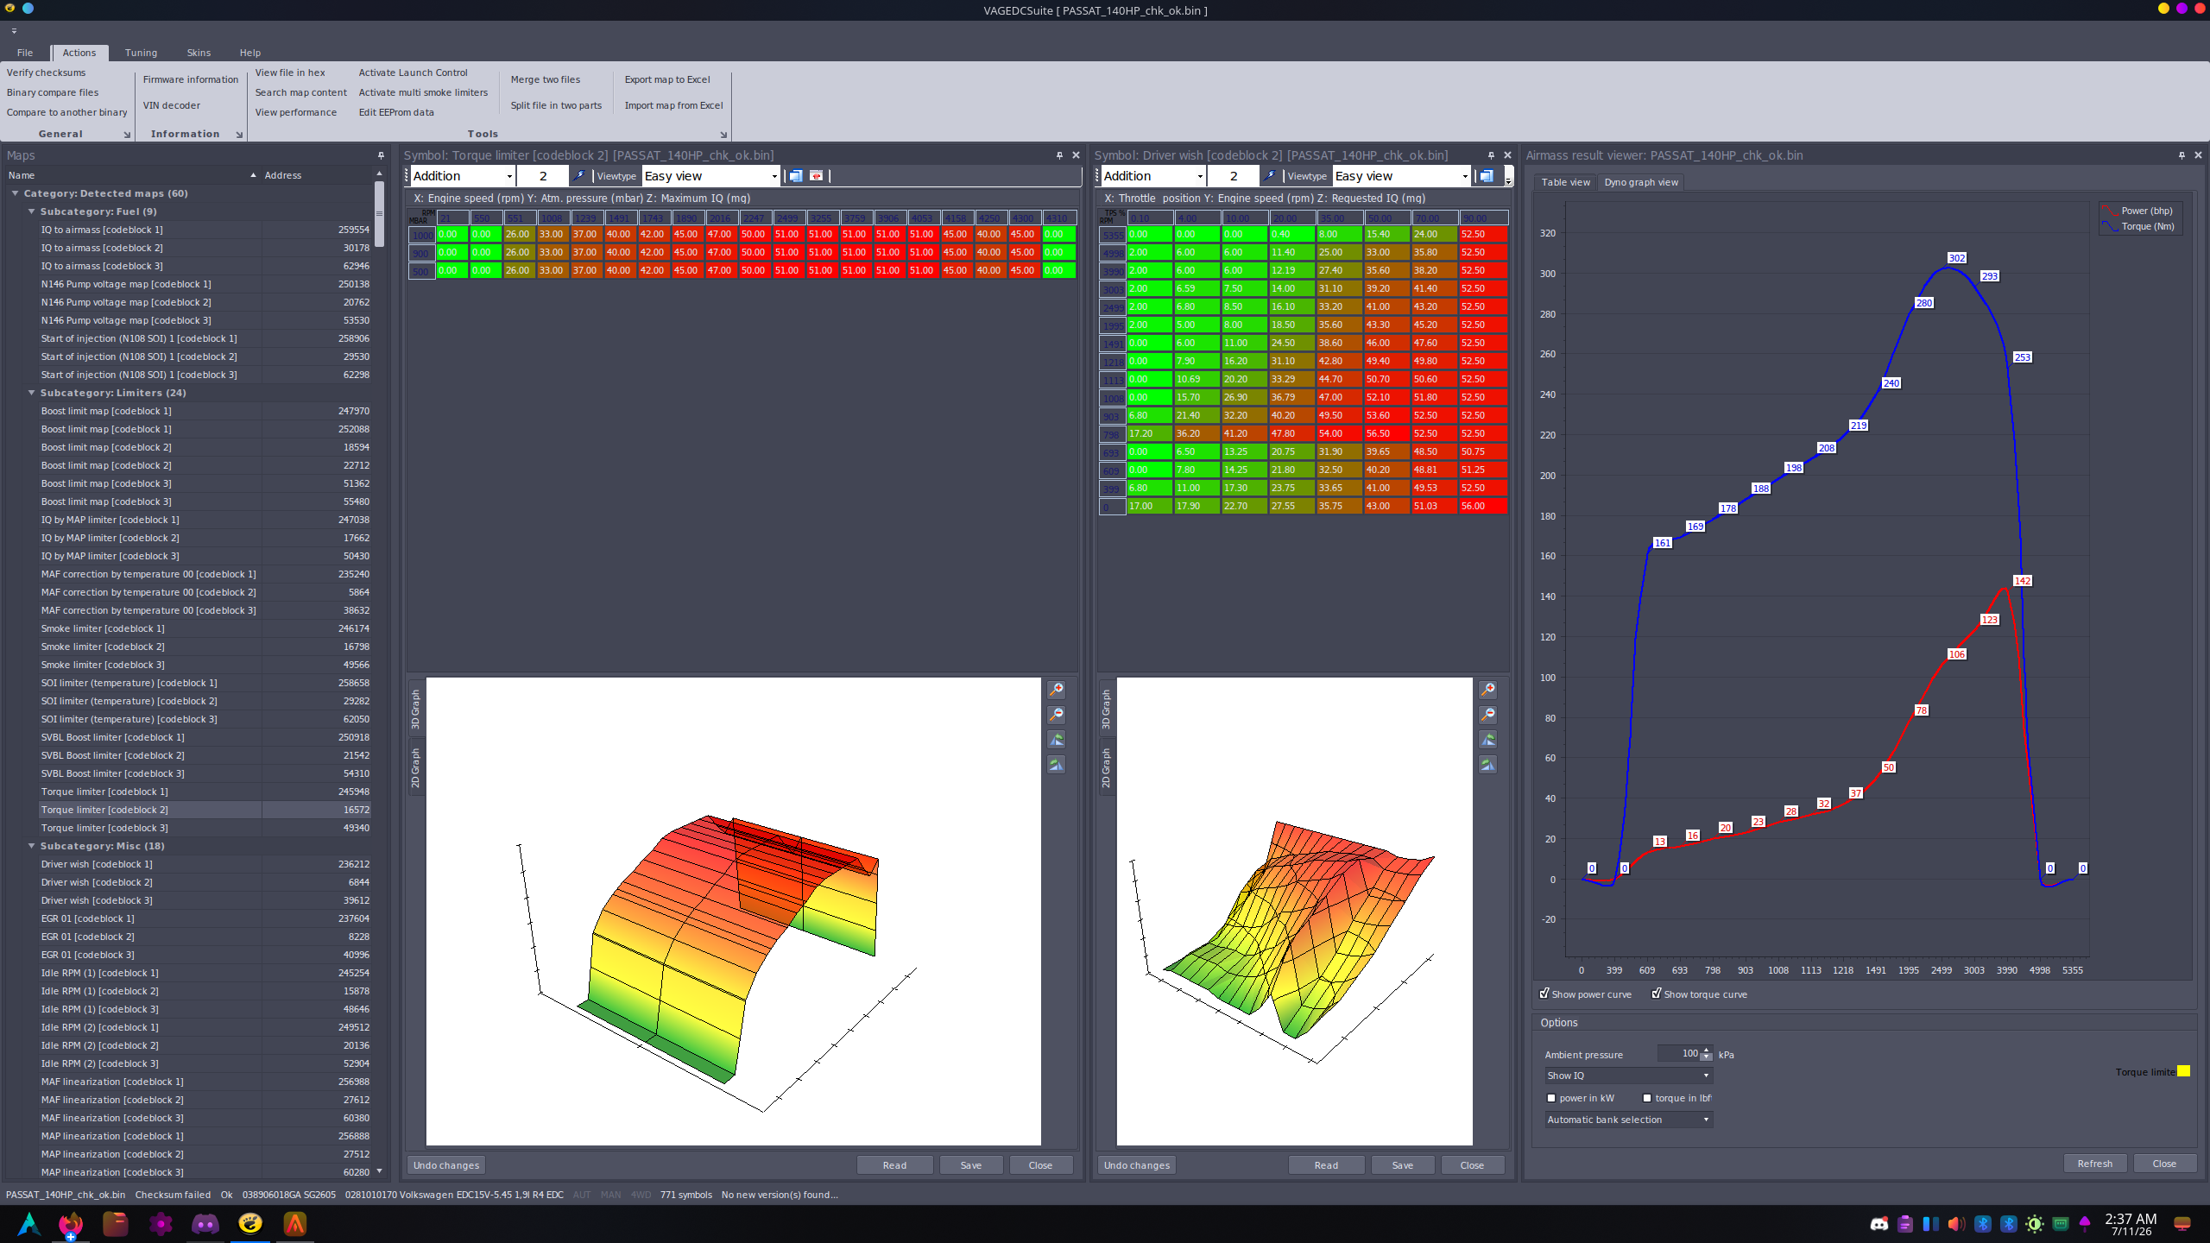Click the Ambient pressure value field
The image size is (2210, 1243).
coord(1679,1053)
